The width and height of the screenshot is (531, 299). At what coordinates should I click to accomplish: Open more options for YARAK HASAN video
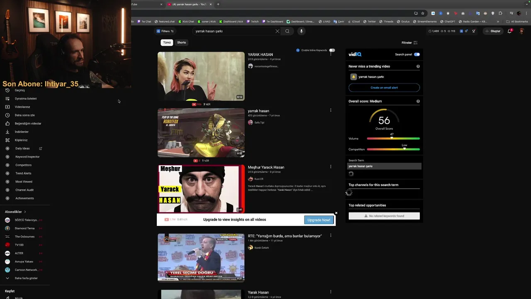(x=331, y=54)
